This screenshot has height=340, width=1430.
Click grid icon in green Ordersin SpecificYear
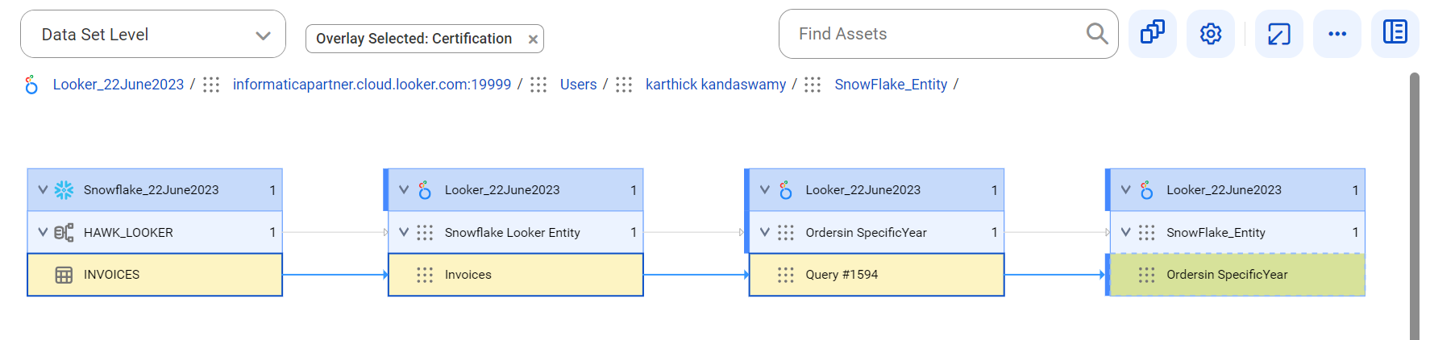(1147, 275)
